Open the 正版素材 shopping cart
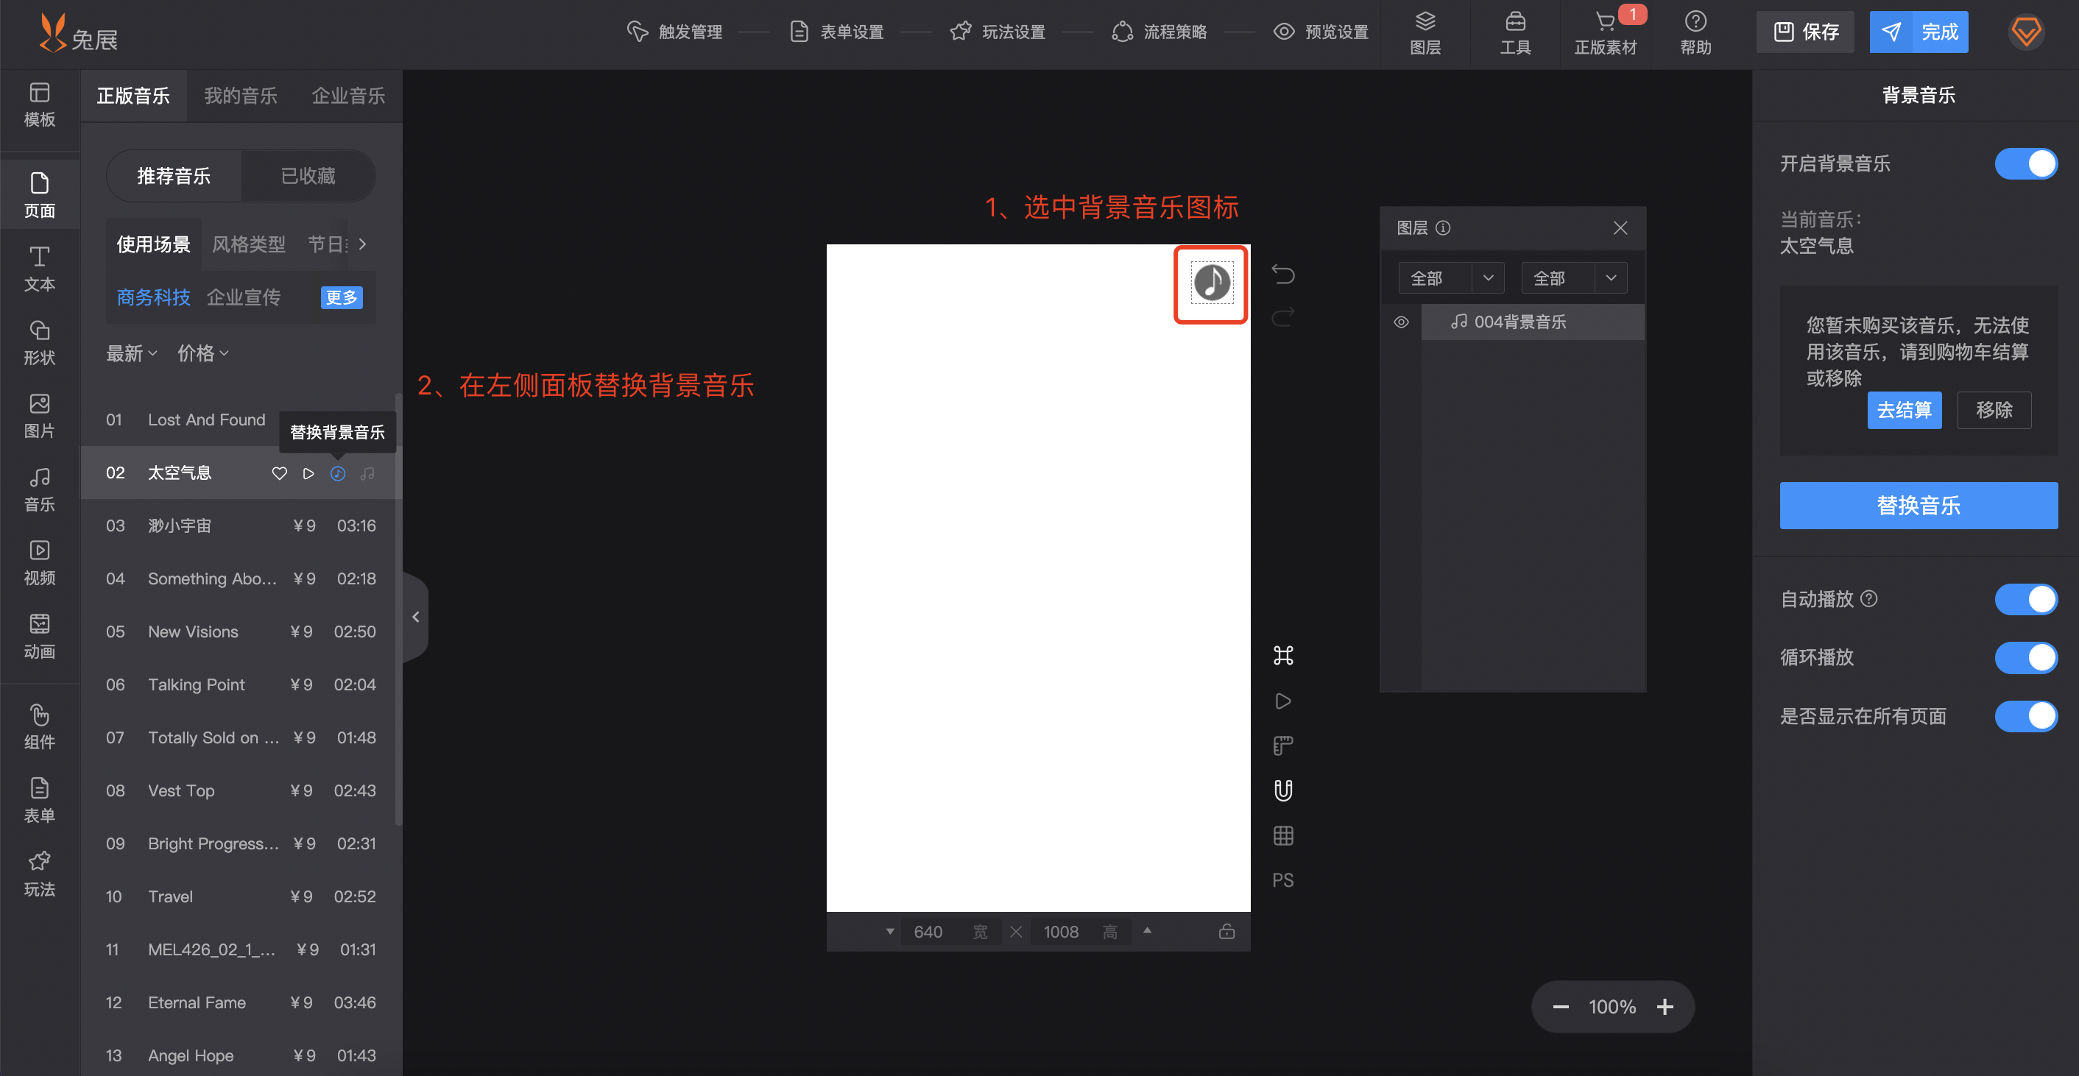The image size is (2079, 1076). click(1605, 33)
